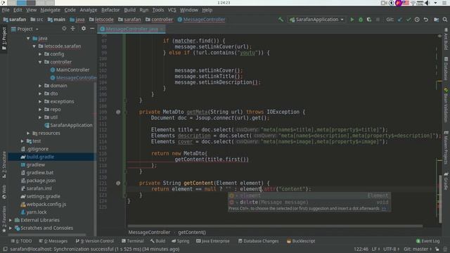Screen dimensions: 450x253
Task: Run the SarafanApplication configuration
Action: click(352, 20)
